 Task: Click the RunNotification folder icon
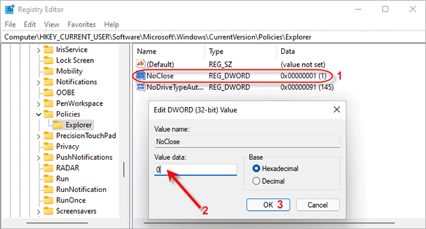click(x=48, y=190)
